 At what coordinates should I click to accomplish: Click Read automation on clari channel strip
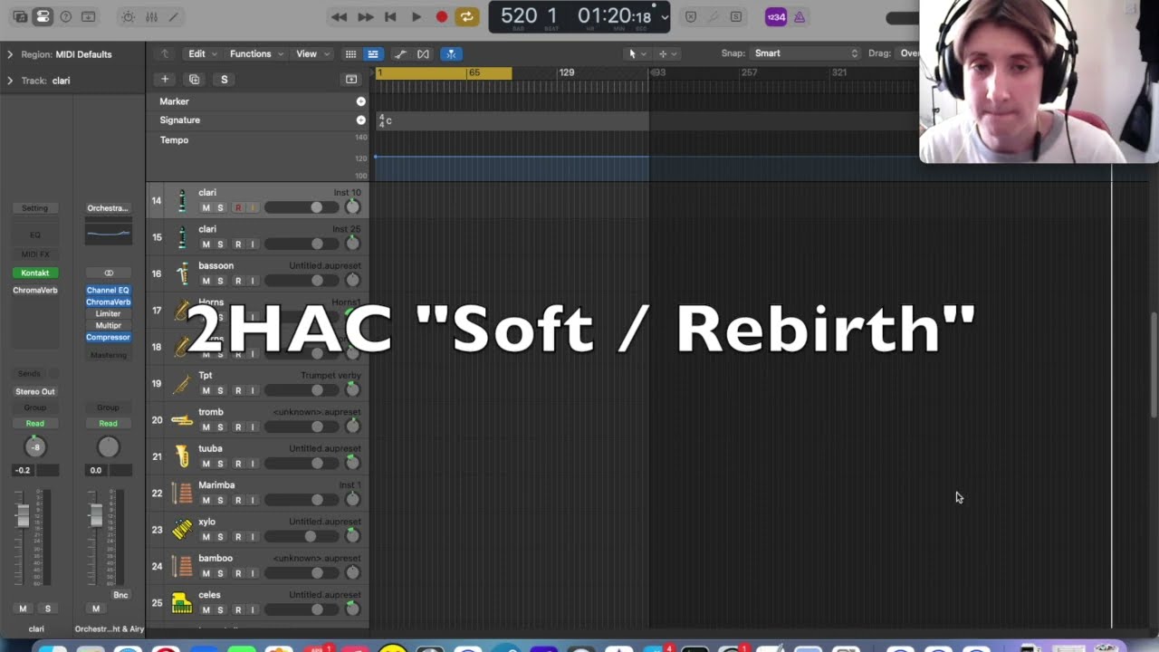pyautogui.click(x=34, y=424)
